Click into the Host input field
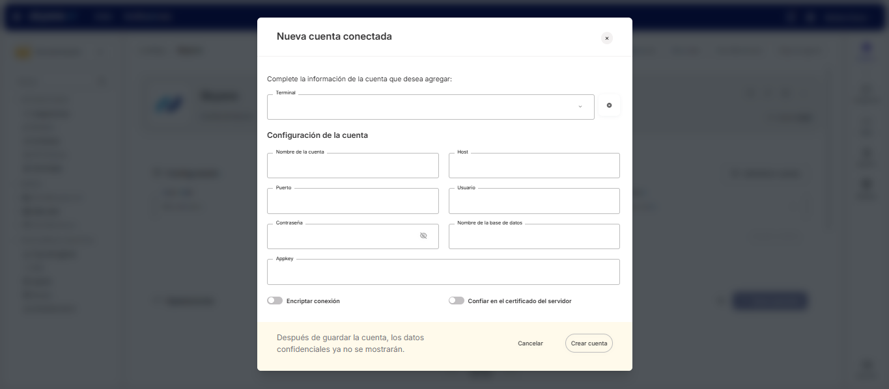This screenshot has height=389, width=889. pyautogui.click(x=534, y=167)
